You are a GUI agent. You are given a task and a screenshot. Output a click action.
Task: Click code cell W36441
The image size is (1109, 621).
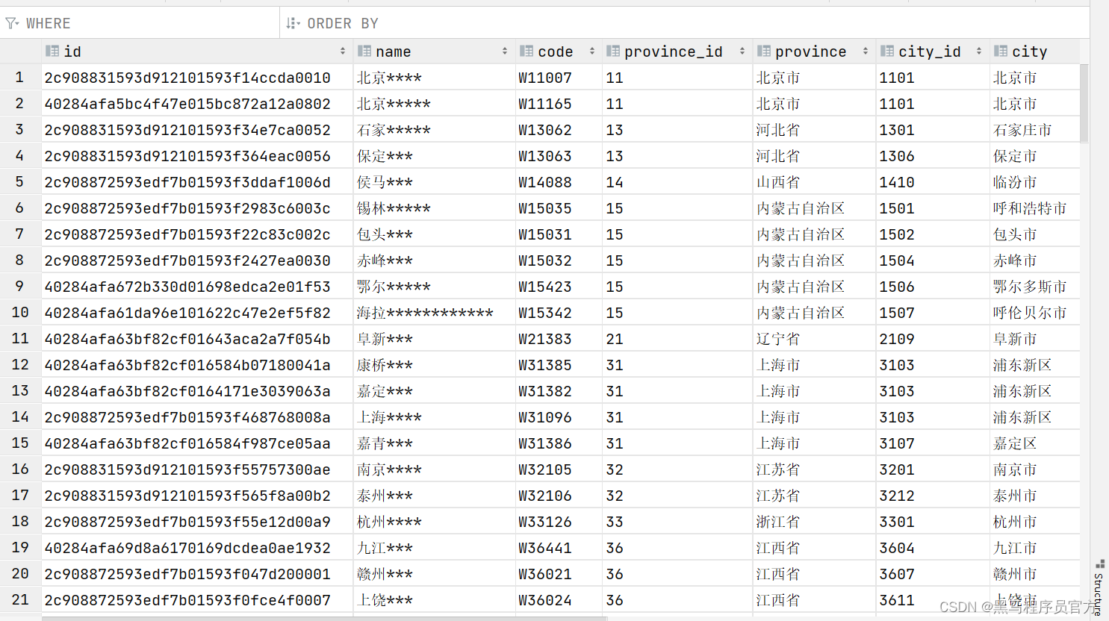pos(559,548)
